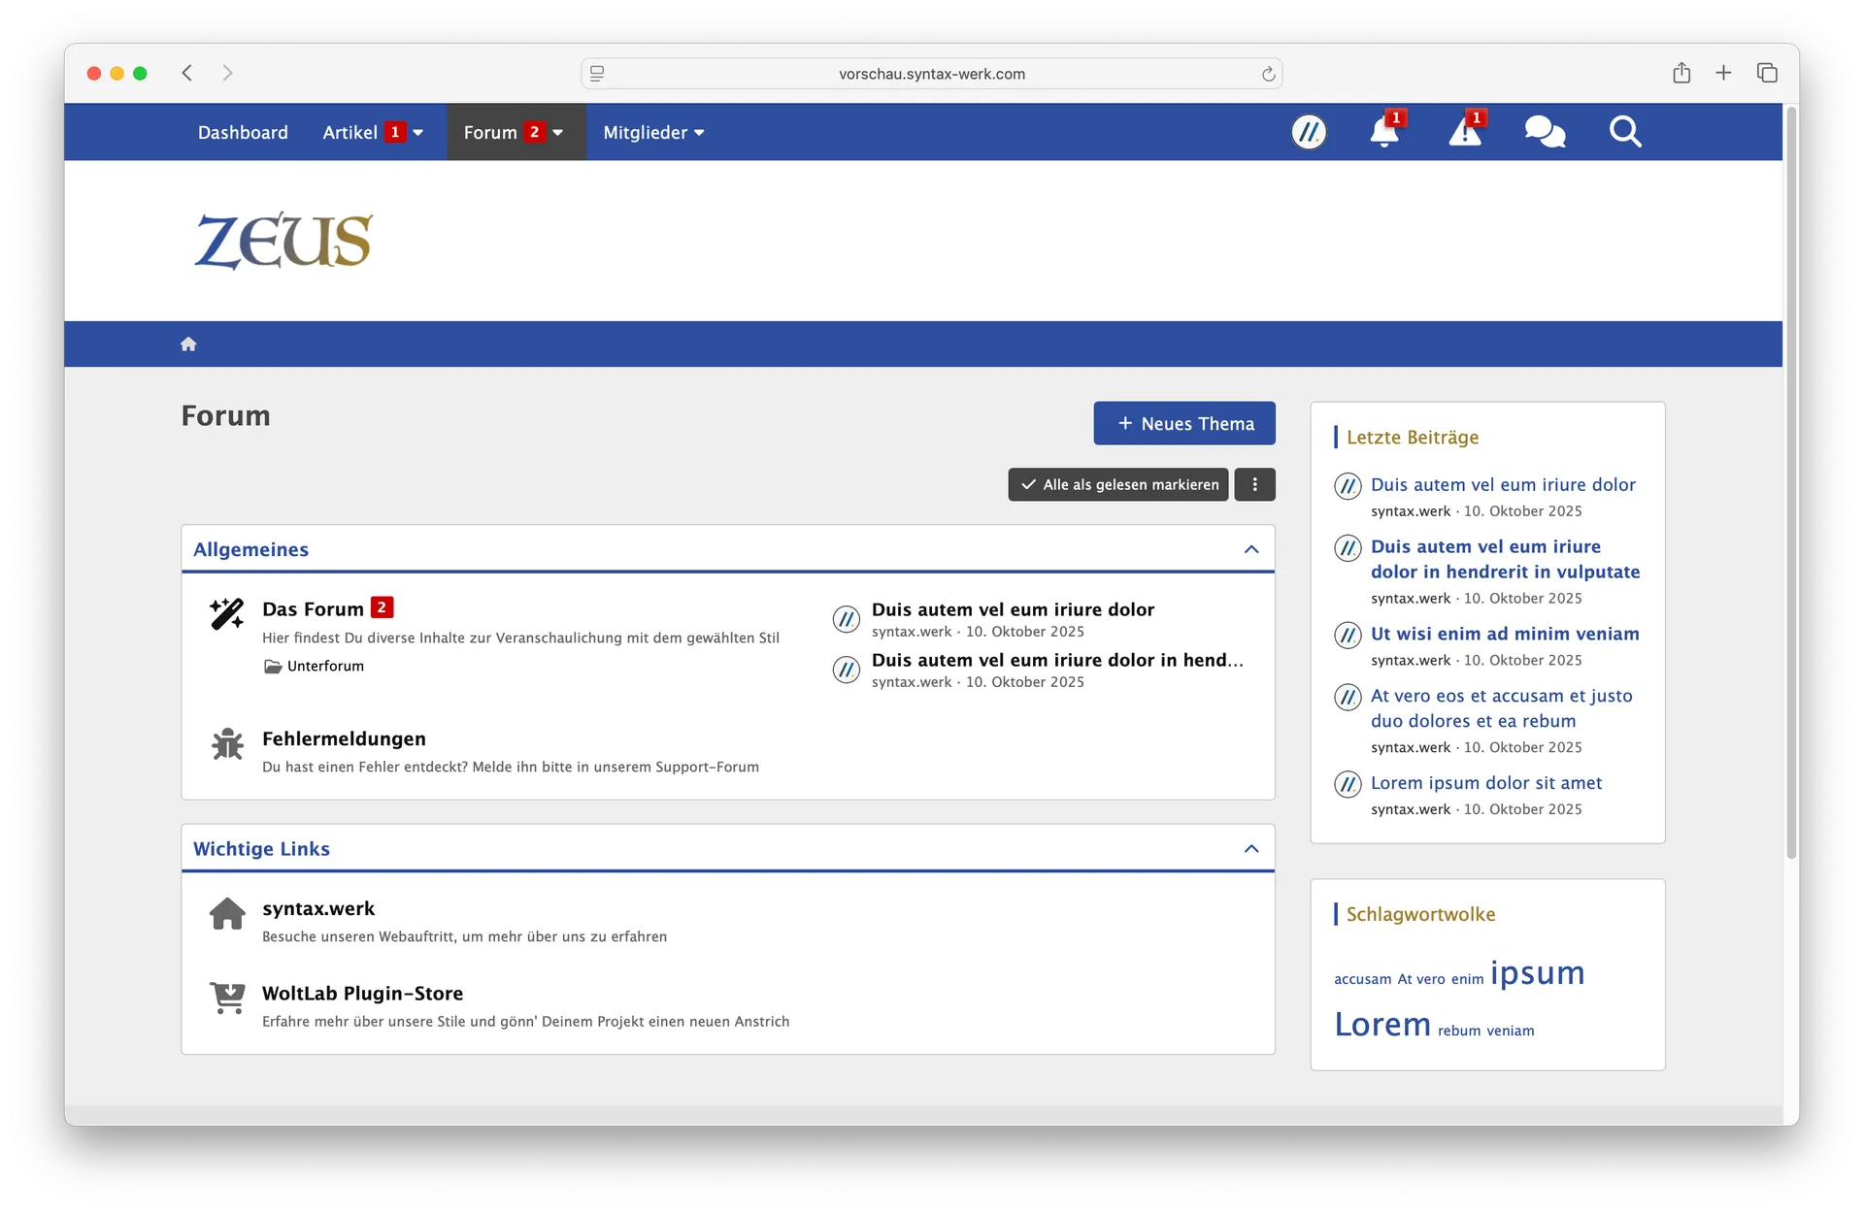This screenshot has width=1864, height=1211.
Task: Open the Unterforum subforum link
Action: click(325, 666)
